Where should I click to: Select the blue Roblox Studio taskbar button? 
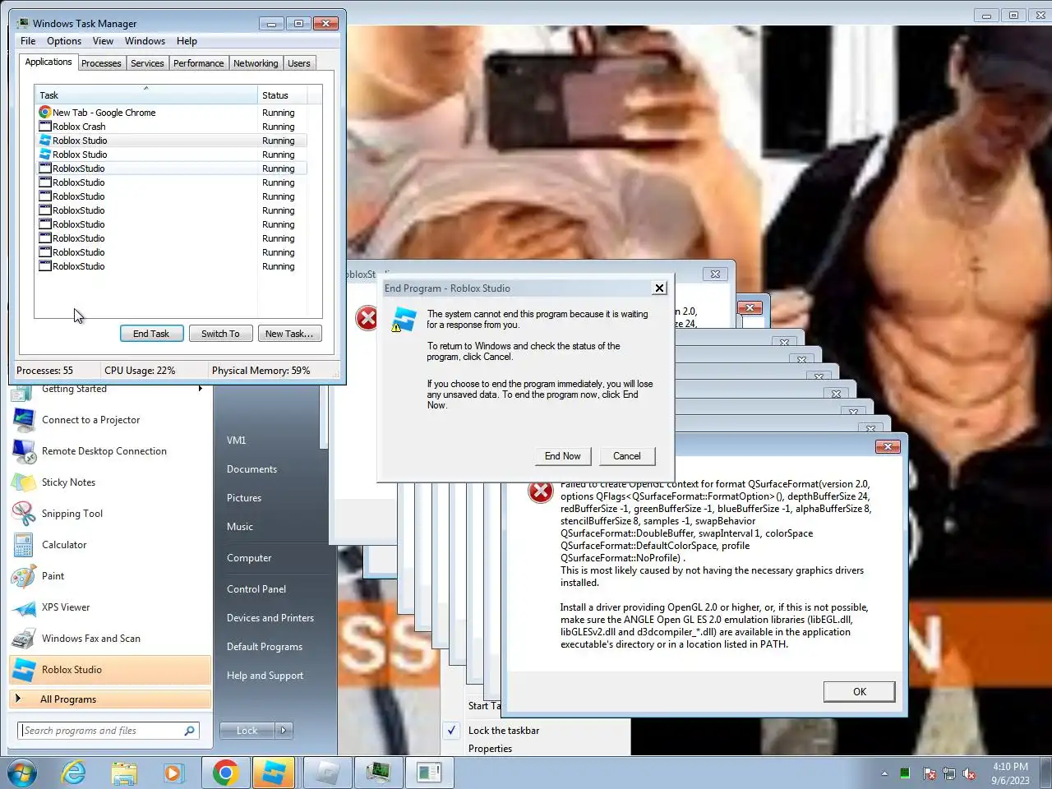pos(274,773)
